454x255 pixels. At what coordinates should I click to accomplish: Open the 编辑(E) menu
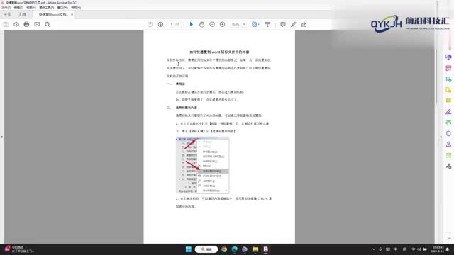click(x=18, y=8)
